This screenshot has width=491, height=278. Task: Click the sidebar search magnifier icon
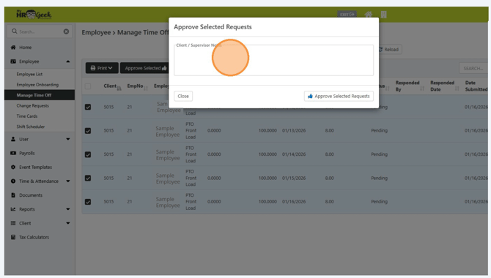pyautogui.click(x=15, y=31)
